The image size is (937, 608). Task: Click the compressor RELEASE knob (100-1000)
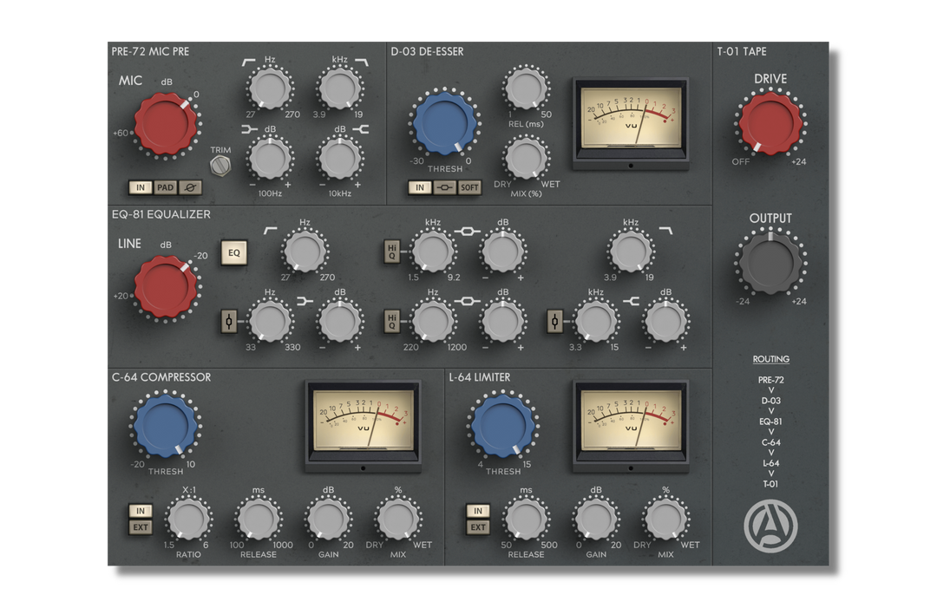tap(259, 519)
